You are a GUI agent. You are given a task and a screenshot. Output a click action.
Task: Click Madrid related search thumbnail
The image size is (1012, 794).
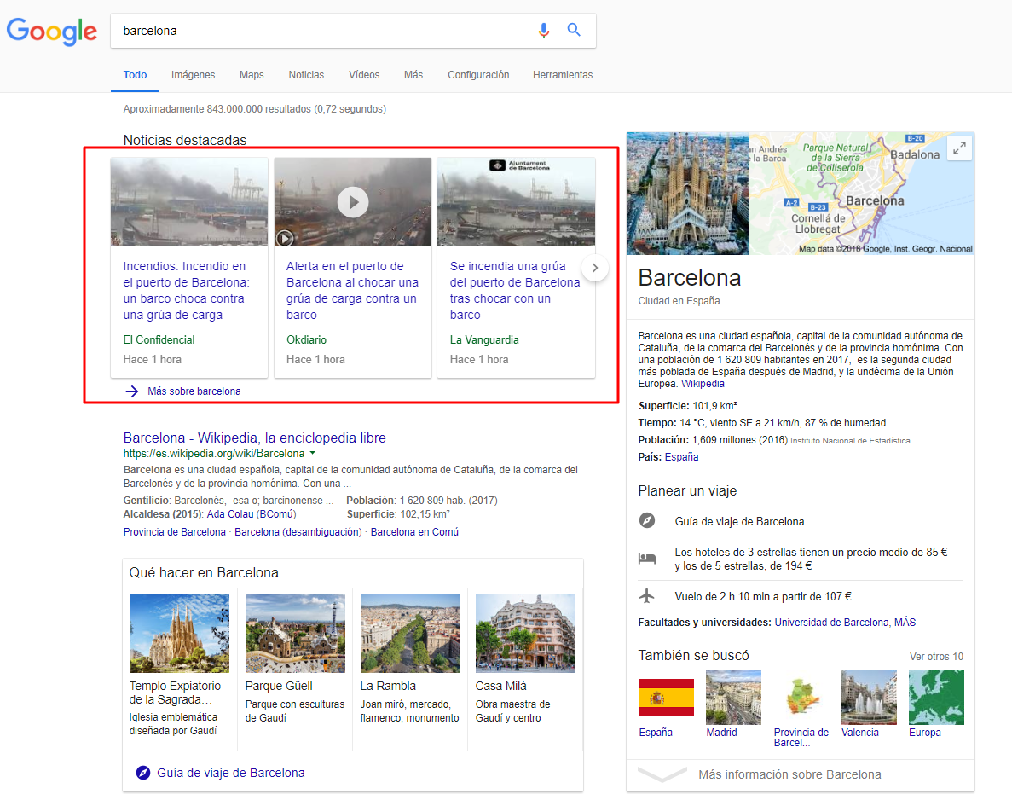coord(733,697)
